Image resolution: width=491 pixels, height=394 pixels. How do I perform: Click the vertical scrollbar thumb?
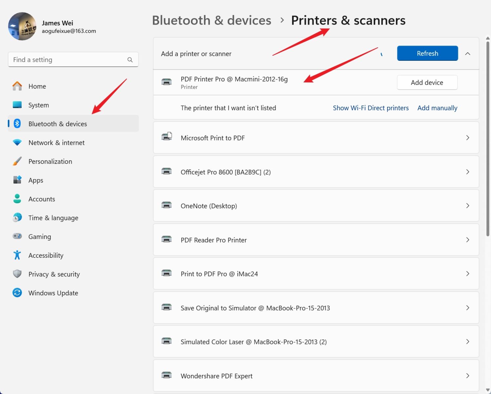(x=488, y=139)
